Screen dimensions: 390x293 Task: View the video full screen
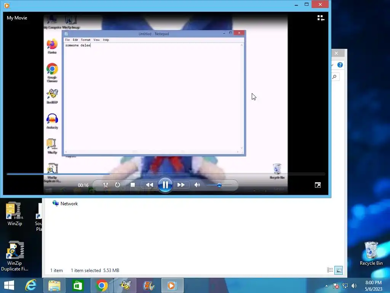pos(318,185)
